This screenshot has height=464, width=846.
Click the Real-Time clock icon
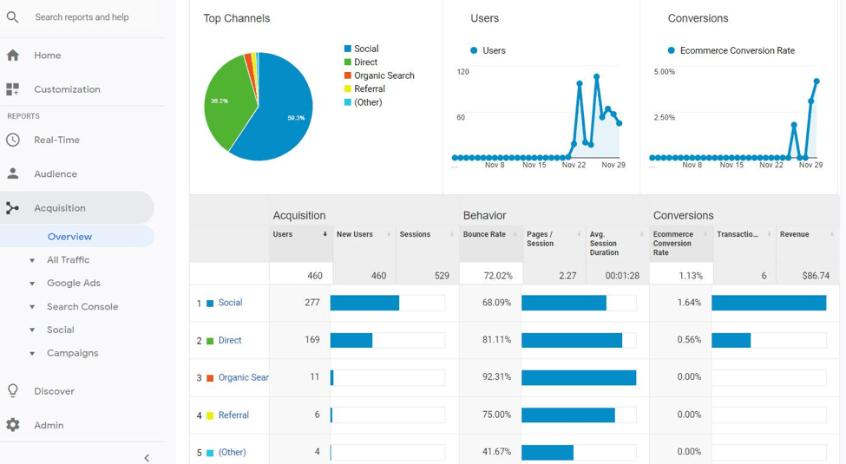coord(12,140)
